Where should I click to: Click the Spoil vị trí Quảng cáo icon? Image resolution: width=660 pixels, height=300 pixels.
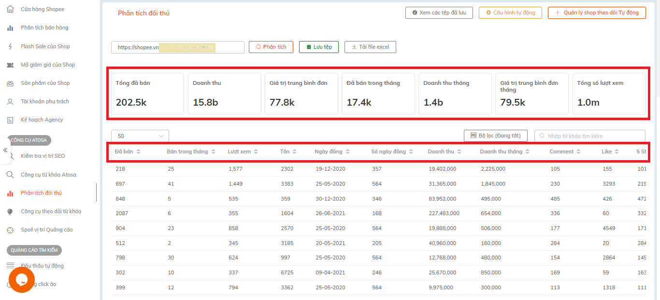10,230
